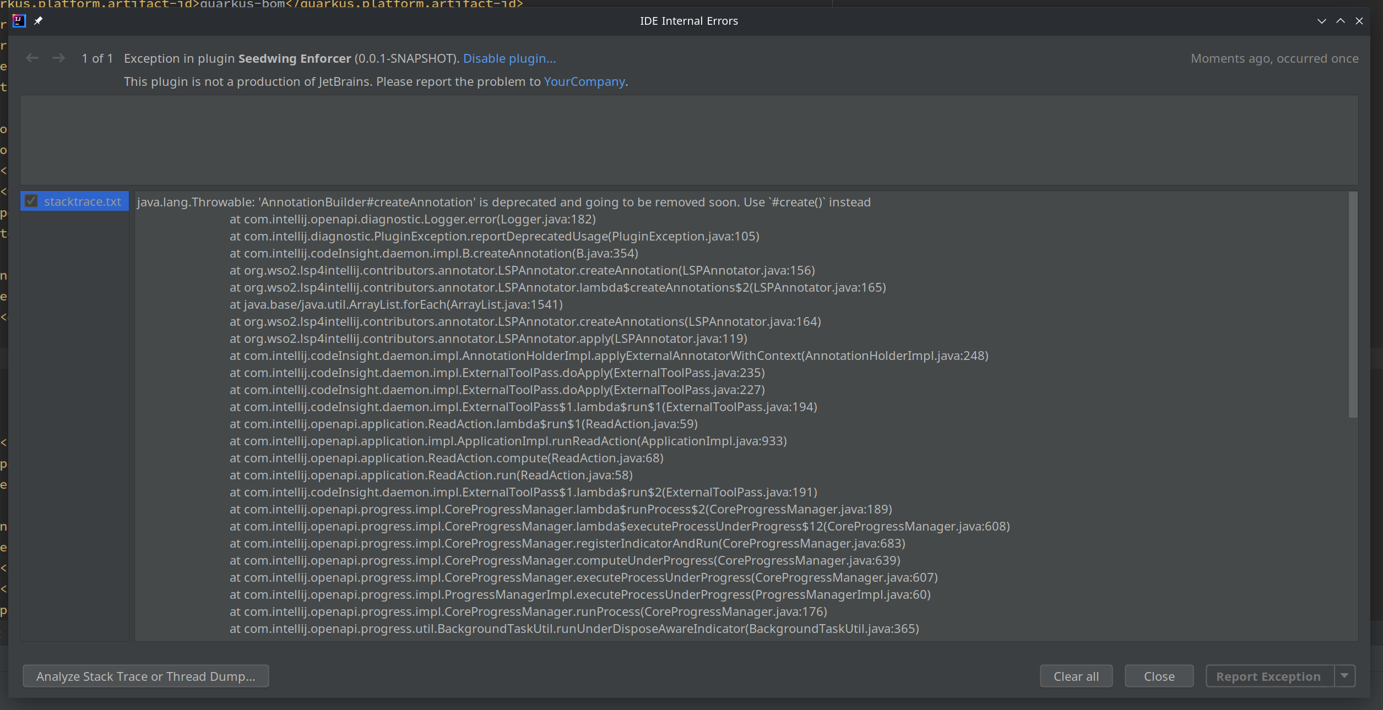Click the Disable plugin link
1383x710 pixels.
tap(509, 58)
